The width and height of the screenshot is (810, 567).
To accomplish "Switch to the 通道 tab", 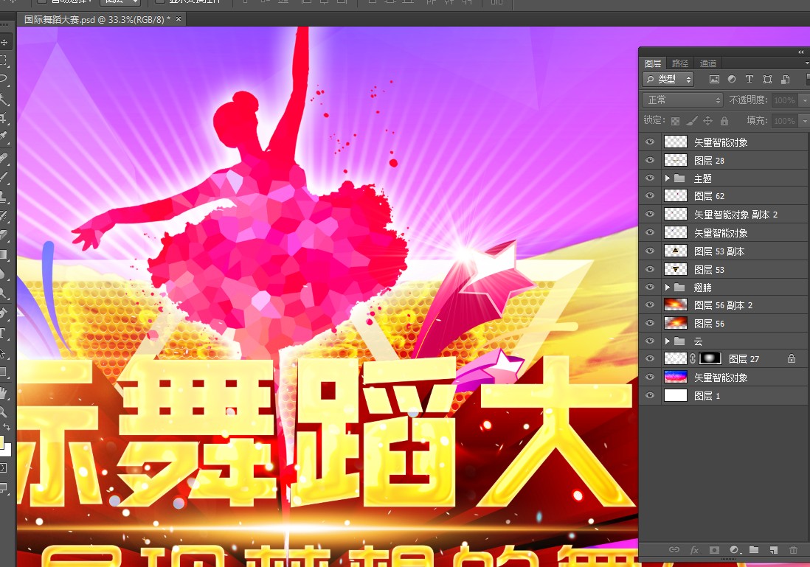I will pyautogui.click(x=707, y=63).
